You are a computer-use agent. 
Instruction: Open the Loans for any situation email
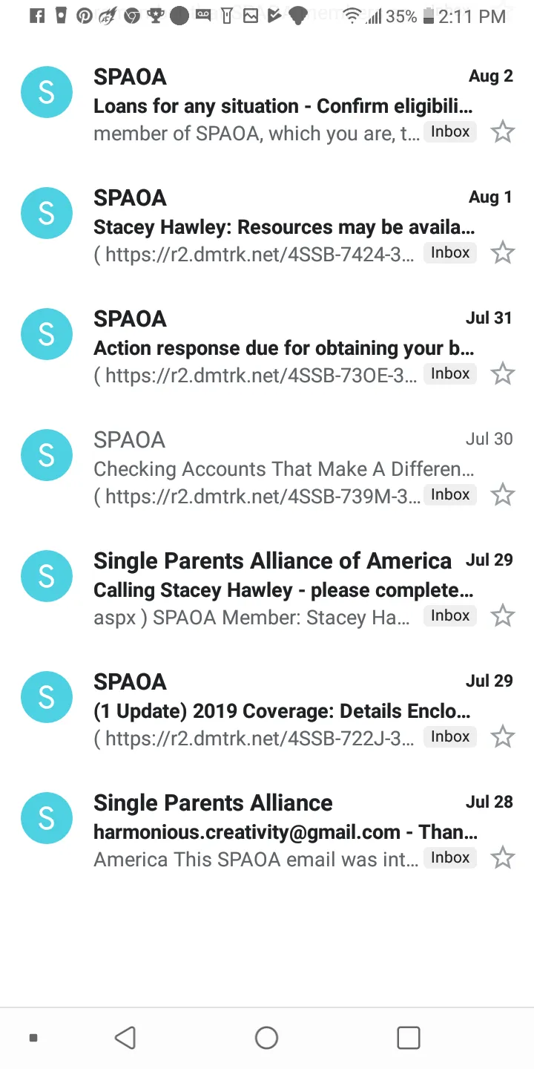click(282, 106)
